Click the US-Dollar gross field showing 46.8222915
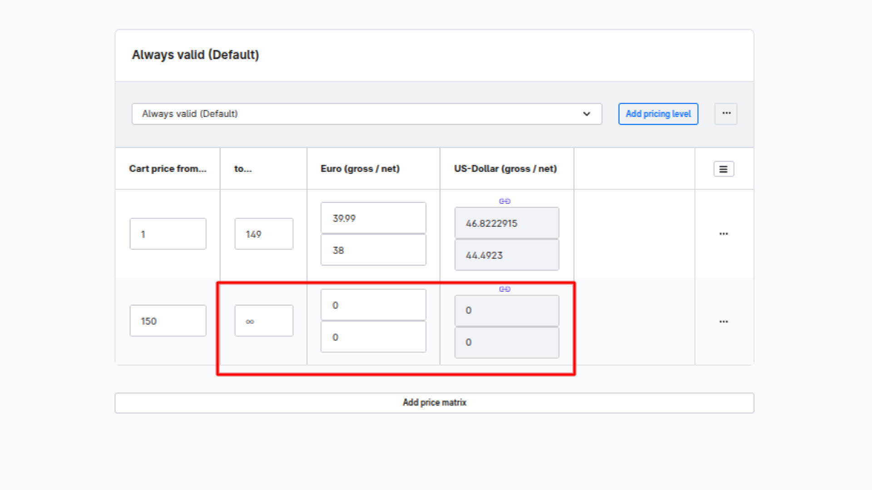Screen dimensions: 872x490 pyautogui.click(x=507, y=223)
